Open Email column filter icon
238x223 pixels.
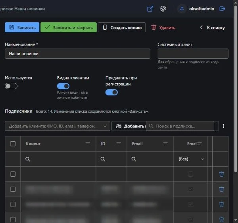click(165, 144)
